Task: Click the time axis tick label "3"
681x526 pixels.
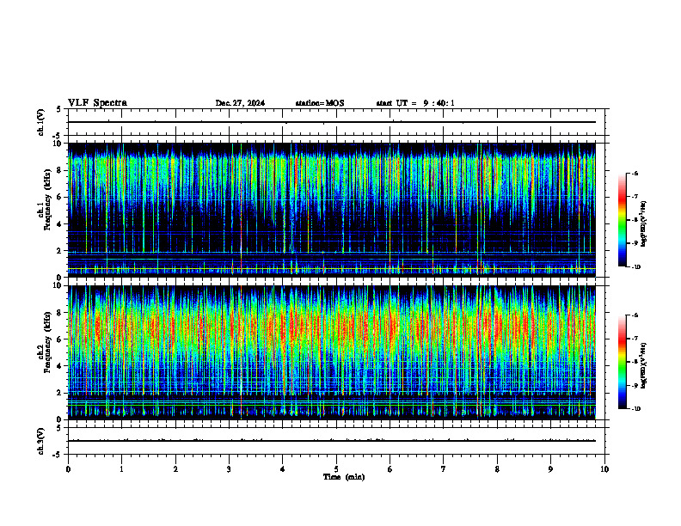Action: pyautogui.click(x=229, y=469)
